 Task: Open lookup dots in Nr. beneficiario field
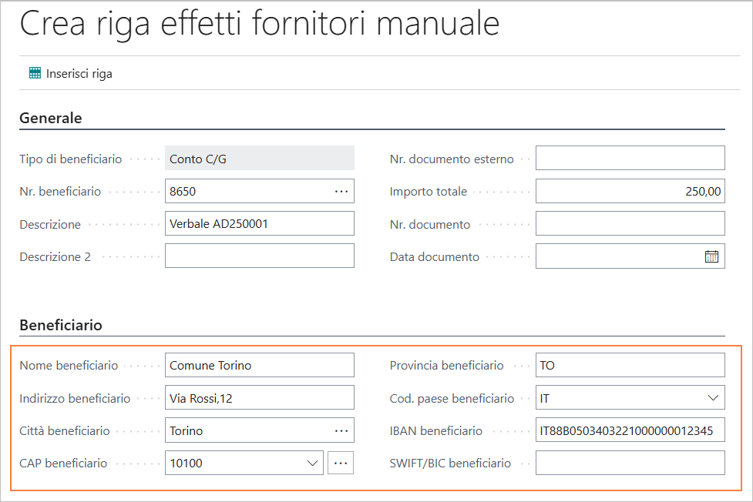pyautogui.click(x=341, y=192)
